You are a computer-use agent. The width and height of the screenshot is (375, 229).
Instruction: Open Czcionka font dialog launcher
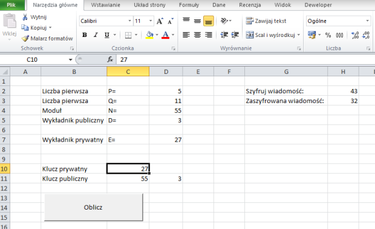[x=174, y=48]
